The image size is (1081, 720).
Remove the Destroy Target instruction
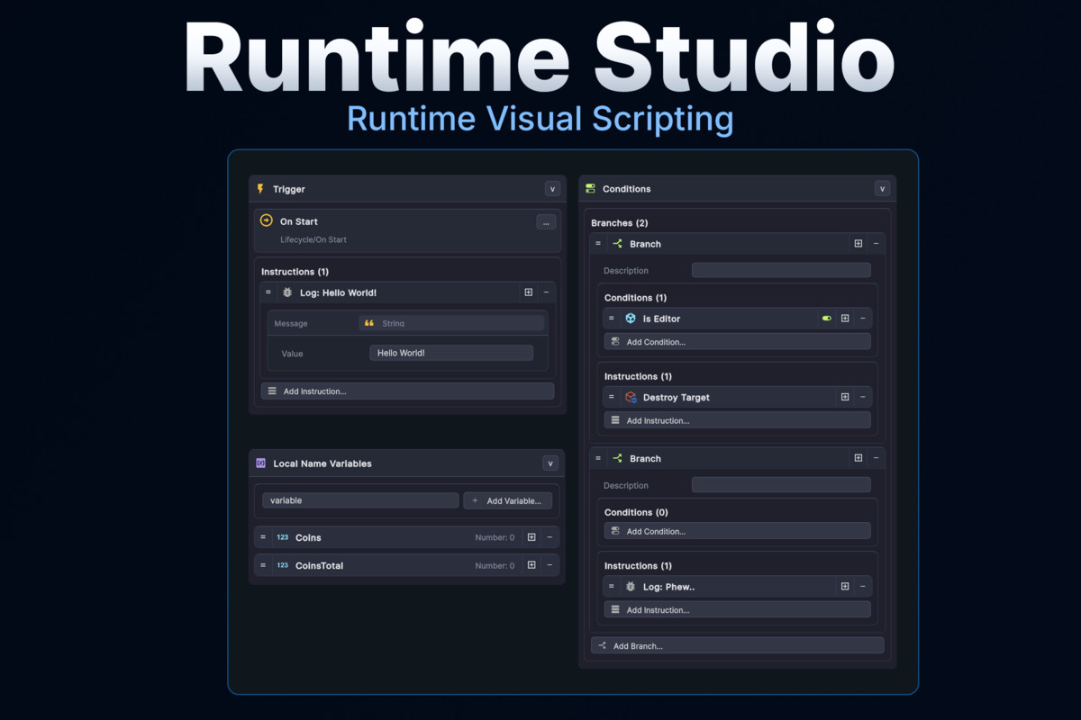pyautogui.click(x=862, y=397)
